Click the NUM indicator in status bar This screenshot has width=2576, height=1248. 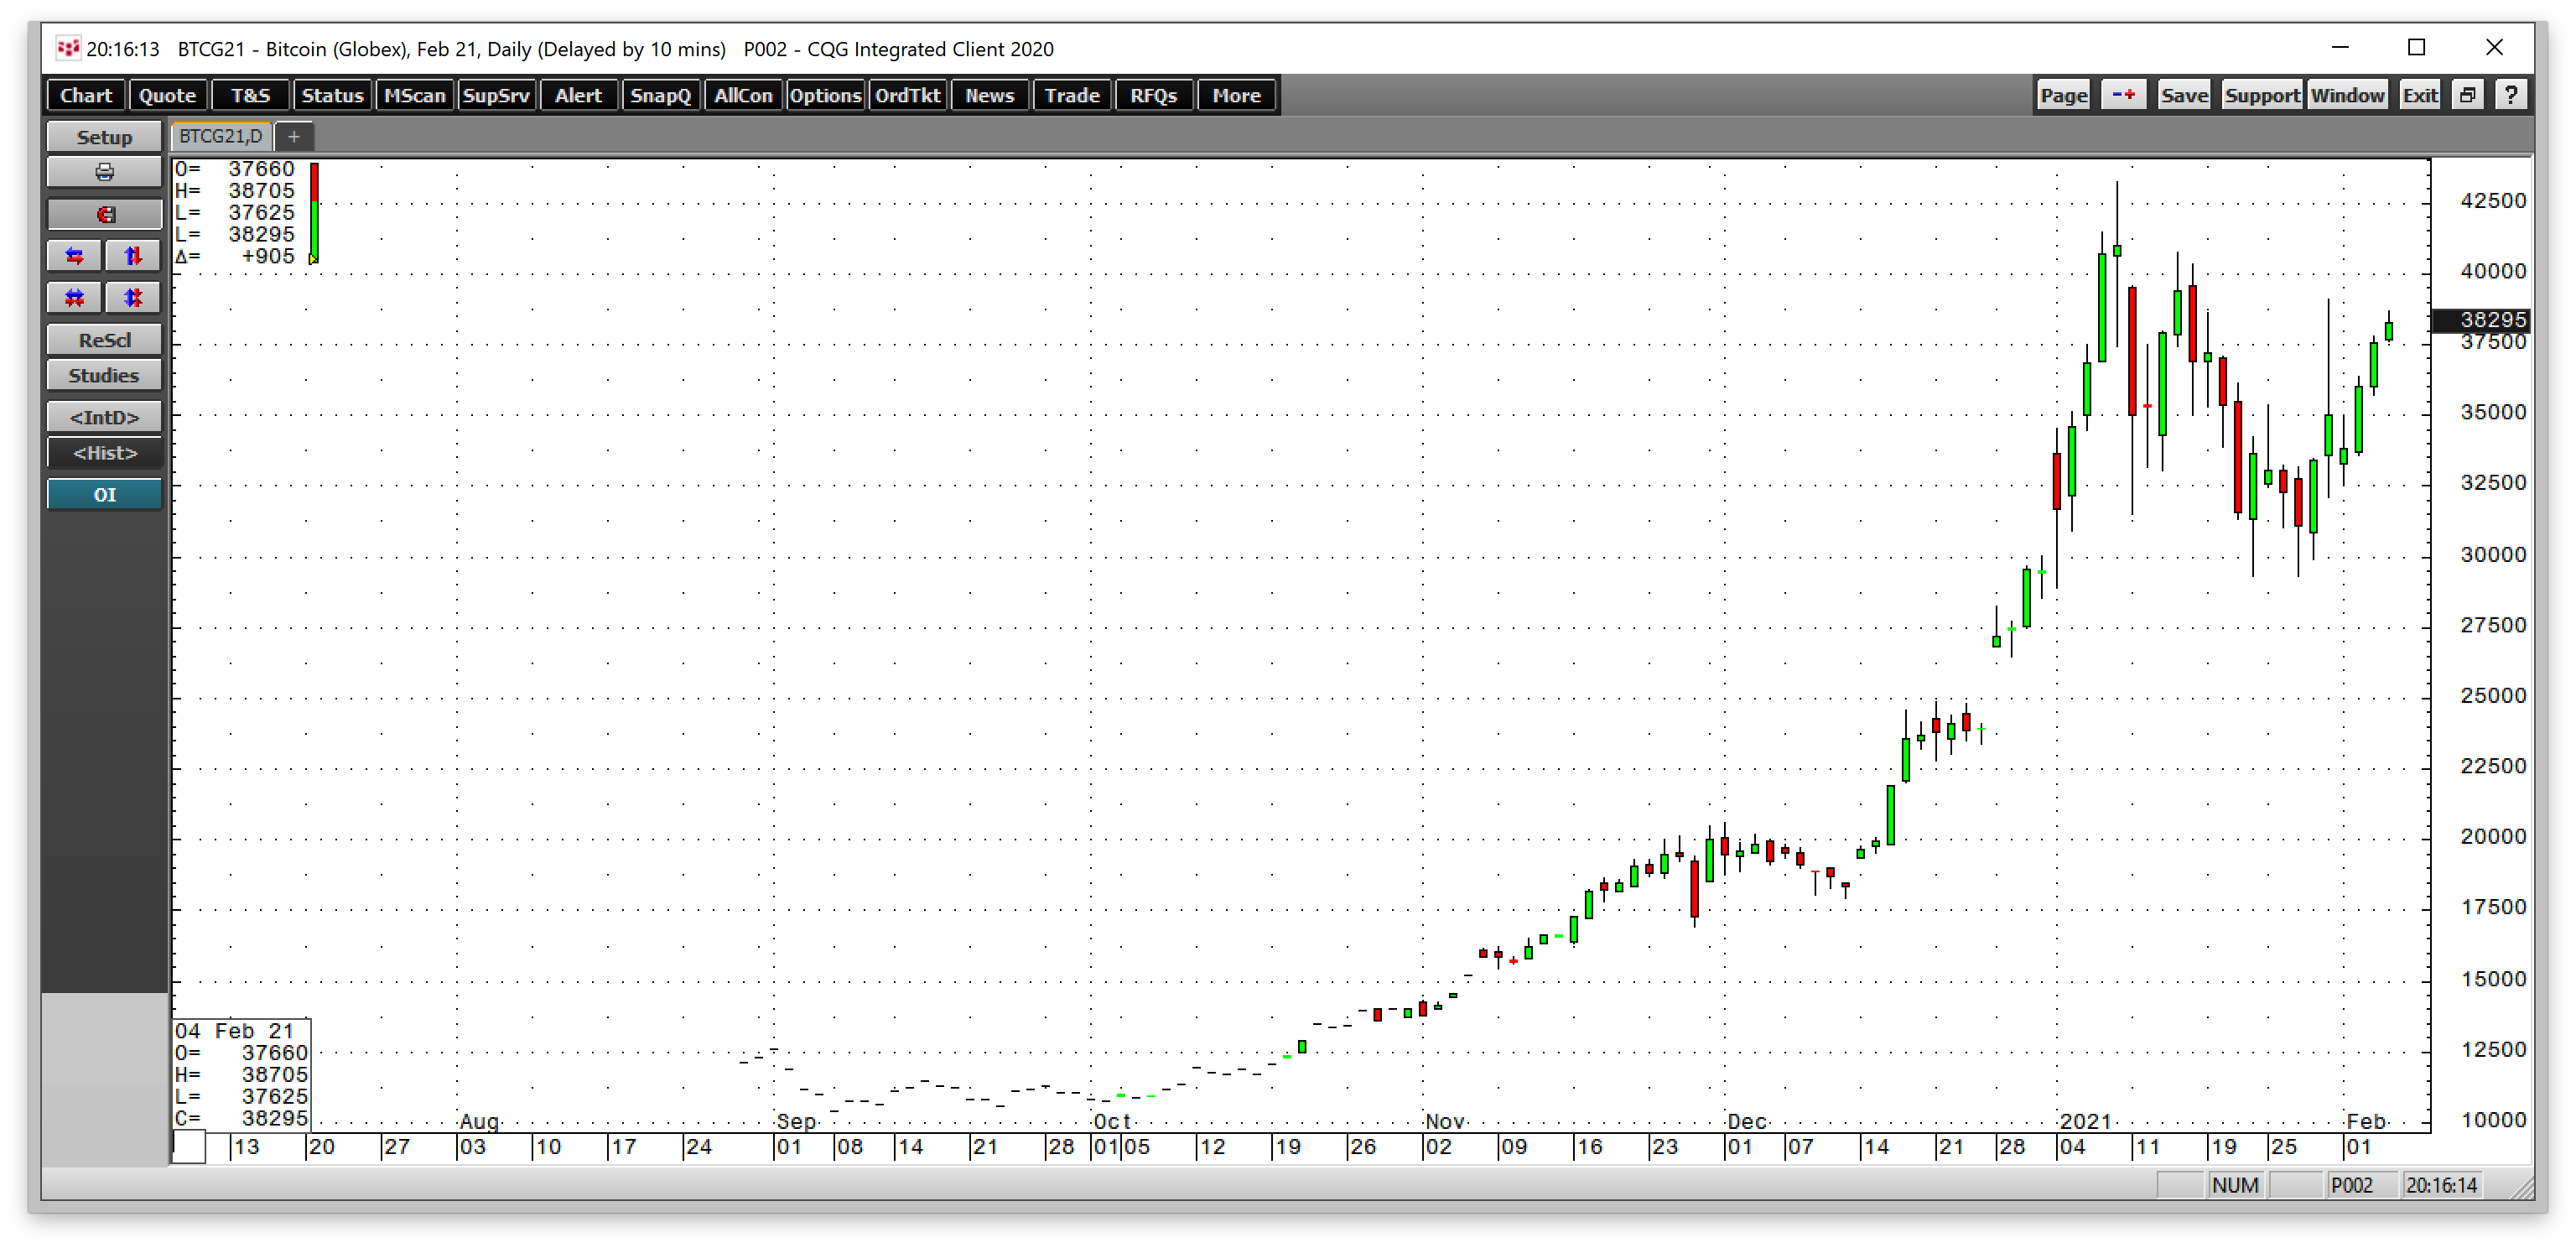pos(2235,1185)
